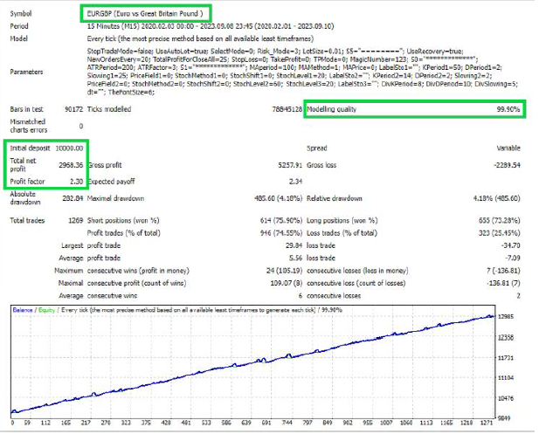Click the Total trades value 1269
The image size is (539, 434).
coord(73,220)
